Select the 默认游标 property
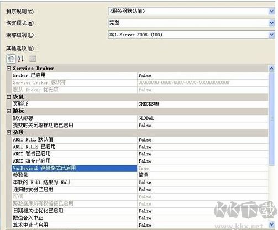Viewport: 278px width, 230px height. pyautogui.click(x=23, y=118)
